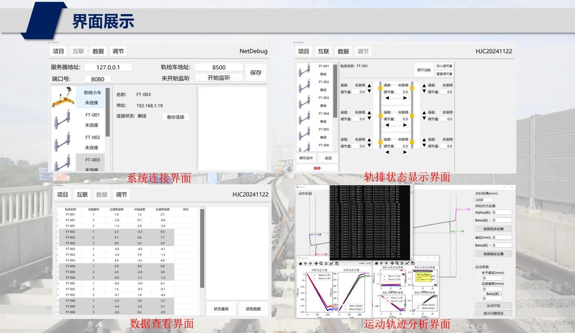The height and width of the screenshot is (333, 575).
Task: Click 导入调节量 button
Action: click(444, 66)
